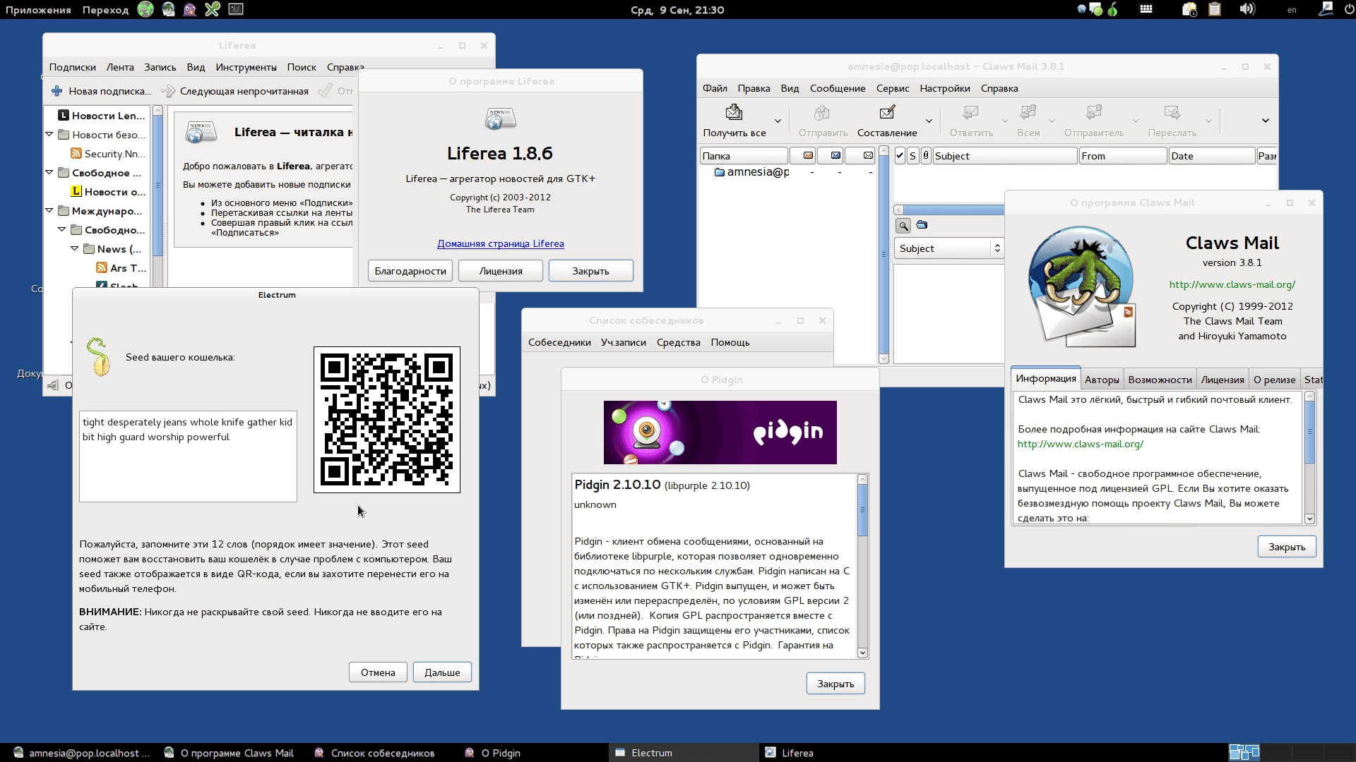Image resolution: width=1356 pixels, height=762 pixels.
Task: Open the 'Сообщение' menu in Claws Mail
Action: tap(838, 88)
